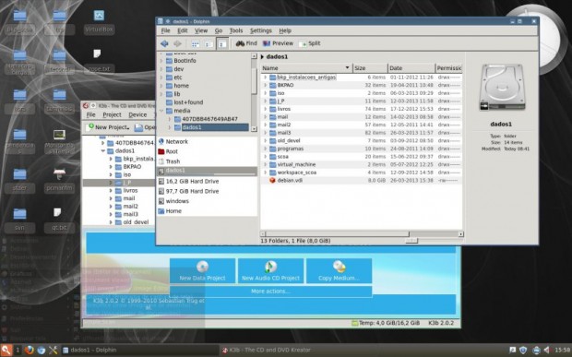Select the active Details view mode button
Viewport: 572px width, 357px height.
coord(222,43)
